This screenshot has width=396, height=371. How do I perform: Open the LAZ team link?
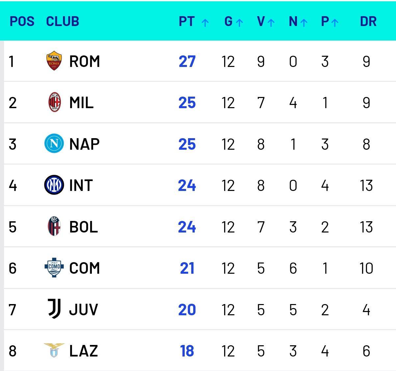coord(83,351)
